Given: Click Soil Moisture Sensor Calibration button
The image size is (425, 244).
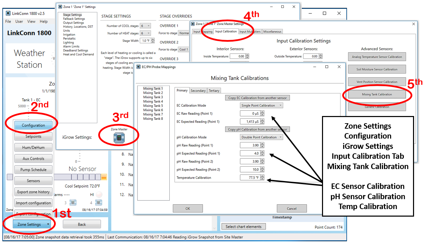Looking at the screenshot, I should pos(377,69).
